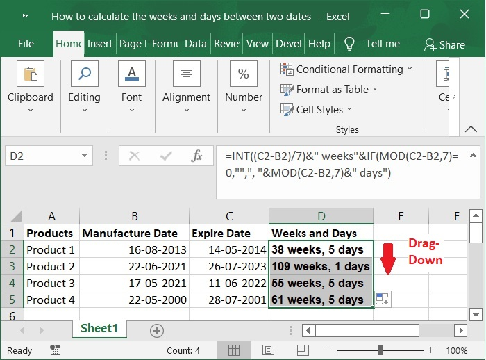Click the Select All corner triangle
The image size is (486, 360).
coord(16,216)
